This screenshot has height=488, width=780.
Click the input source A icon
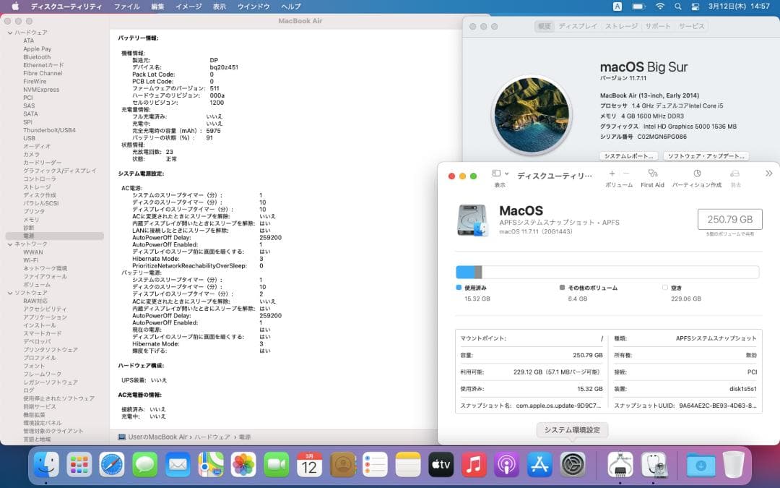tap(617, 7)
